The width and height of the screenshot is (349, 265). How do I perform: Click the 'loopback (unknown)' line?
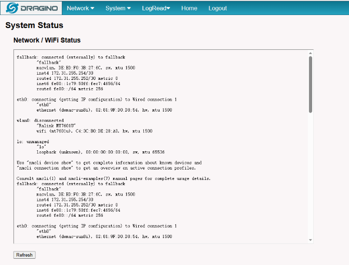pos(100,152)
